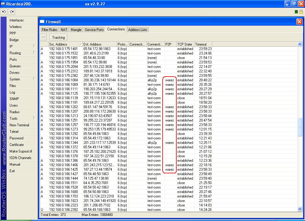Click the undo arrow icon in toolbar

(4, 12)
